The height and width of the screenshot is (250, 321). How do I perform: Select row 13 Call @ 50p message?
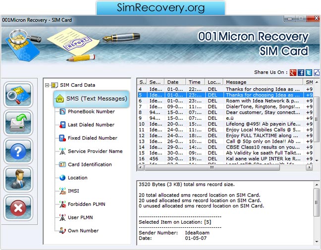pyautogui.click(x=225, y=142)
